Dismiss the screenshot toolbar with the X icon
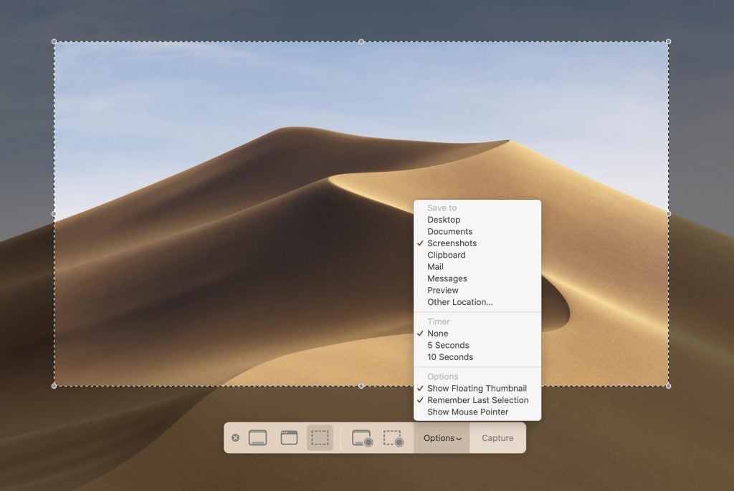 (236, 437)
